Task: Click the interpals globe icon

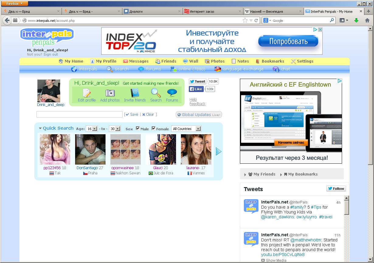Action: tap(74, 69)
